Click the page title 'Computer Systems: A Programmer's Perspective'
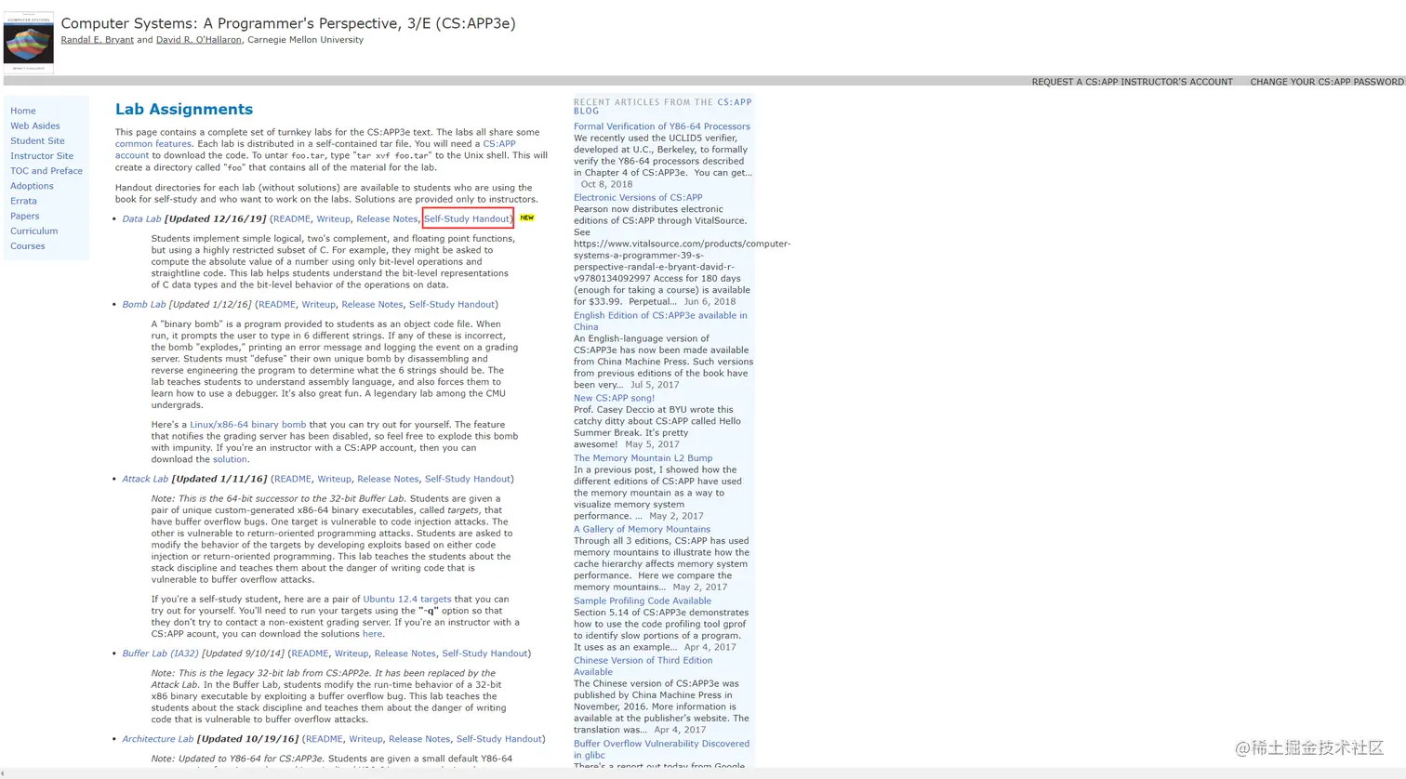1406x779 pixels. tap(288, 23)
